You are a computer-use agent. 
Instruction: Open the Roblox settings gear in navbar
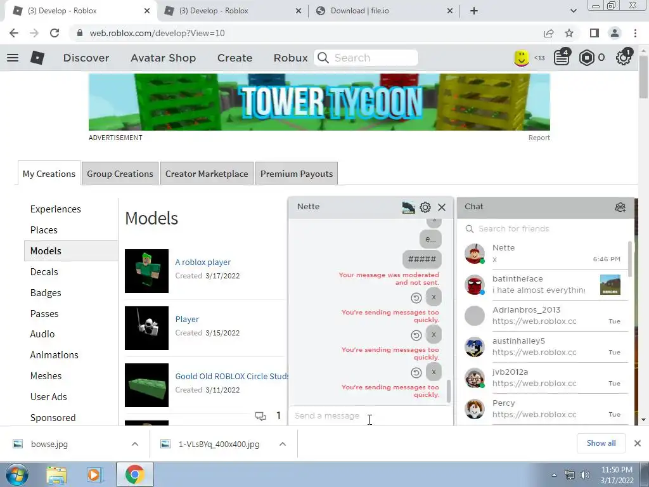pyautogui.click(x=624, y=57)
